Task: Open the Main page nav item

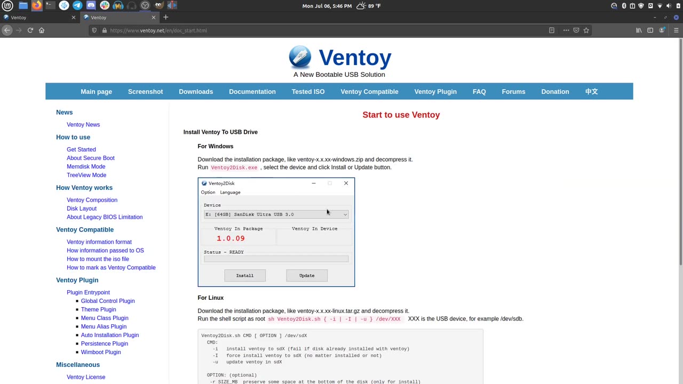Action: click(x=96, y=92)
